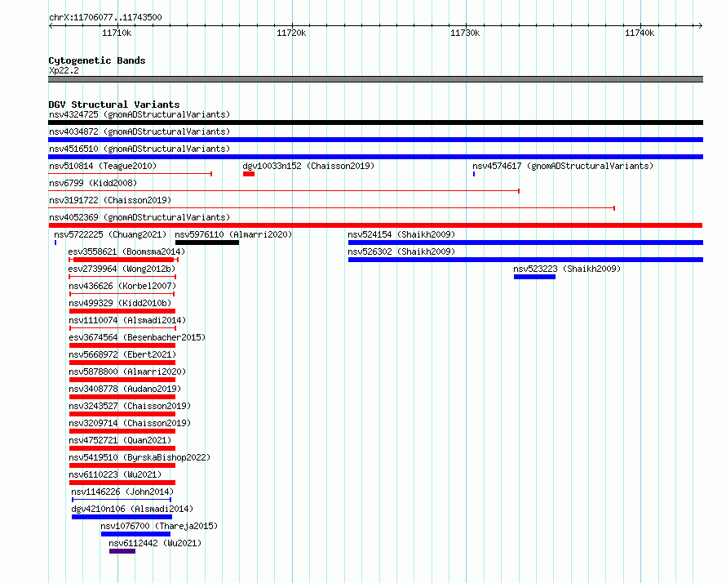Click the 11720k ruler tick label
The image size is (726, 583).
coord(291,33)
